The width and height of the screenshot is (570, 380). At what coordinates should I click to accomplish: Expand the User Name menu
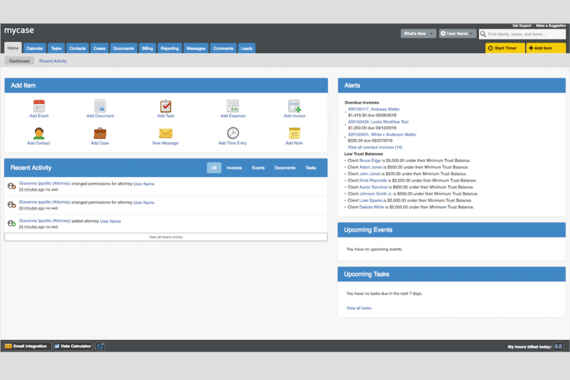[456, 33]
